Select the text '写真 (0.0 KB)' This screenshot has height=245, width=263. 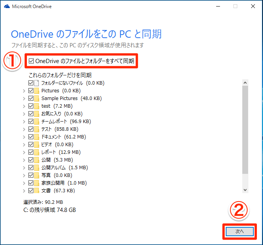point(57,175)
